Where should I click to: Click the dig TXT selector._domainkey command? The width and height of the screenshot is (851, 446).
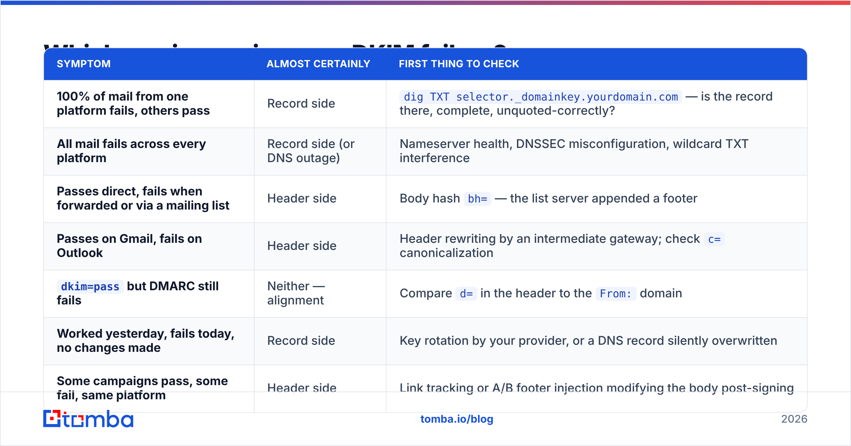tap(540, 97)
